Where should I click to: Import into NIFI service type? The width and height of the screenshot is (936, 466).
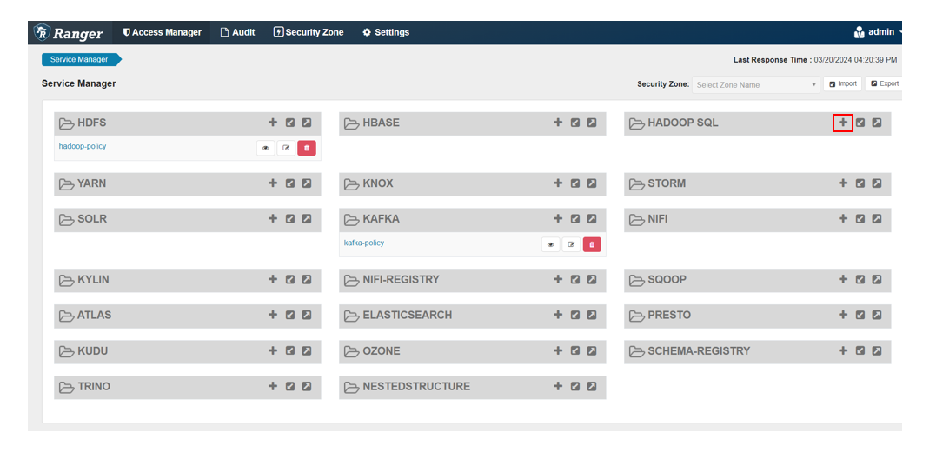(860, 219)
